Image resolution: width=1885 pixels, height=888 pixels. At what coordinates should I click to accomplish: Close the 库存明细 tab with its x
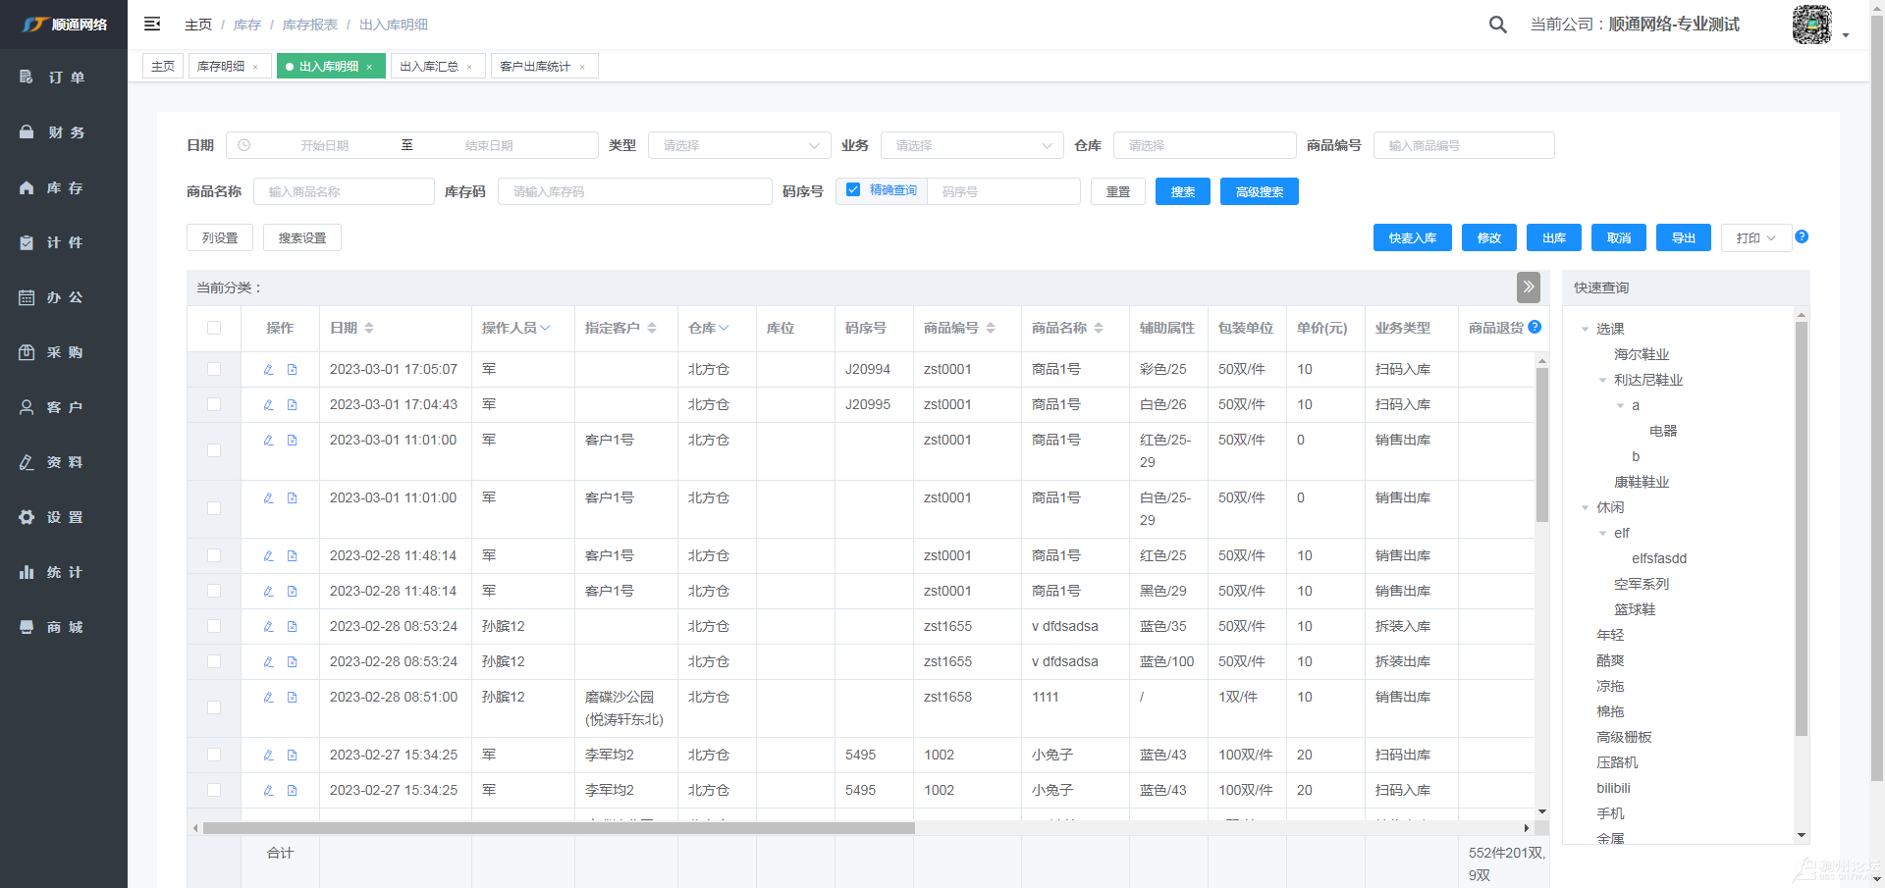(255, 67)
